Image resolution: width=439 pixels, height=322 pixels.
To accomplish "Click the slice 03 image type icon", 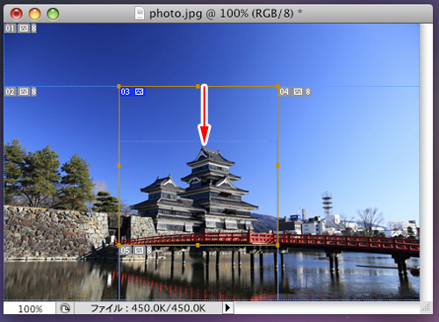I will coord(140,92).
